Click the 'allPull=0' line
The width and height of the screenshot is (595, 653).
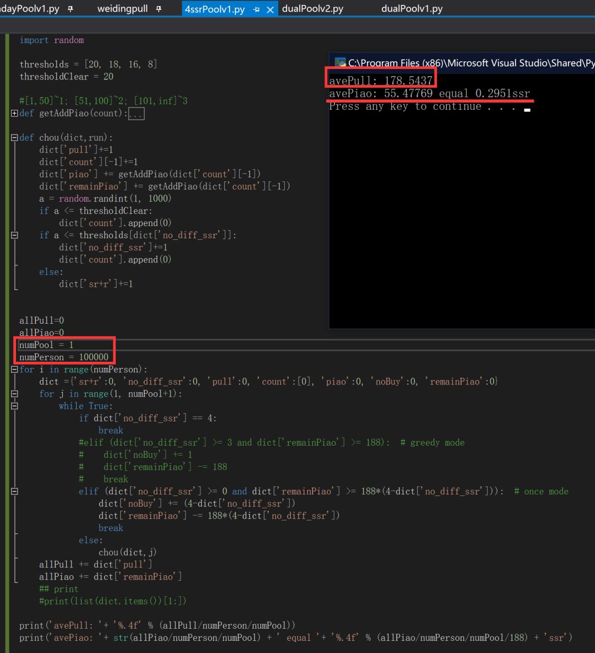(42, 320)
